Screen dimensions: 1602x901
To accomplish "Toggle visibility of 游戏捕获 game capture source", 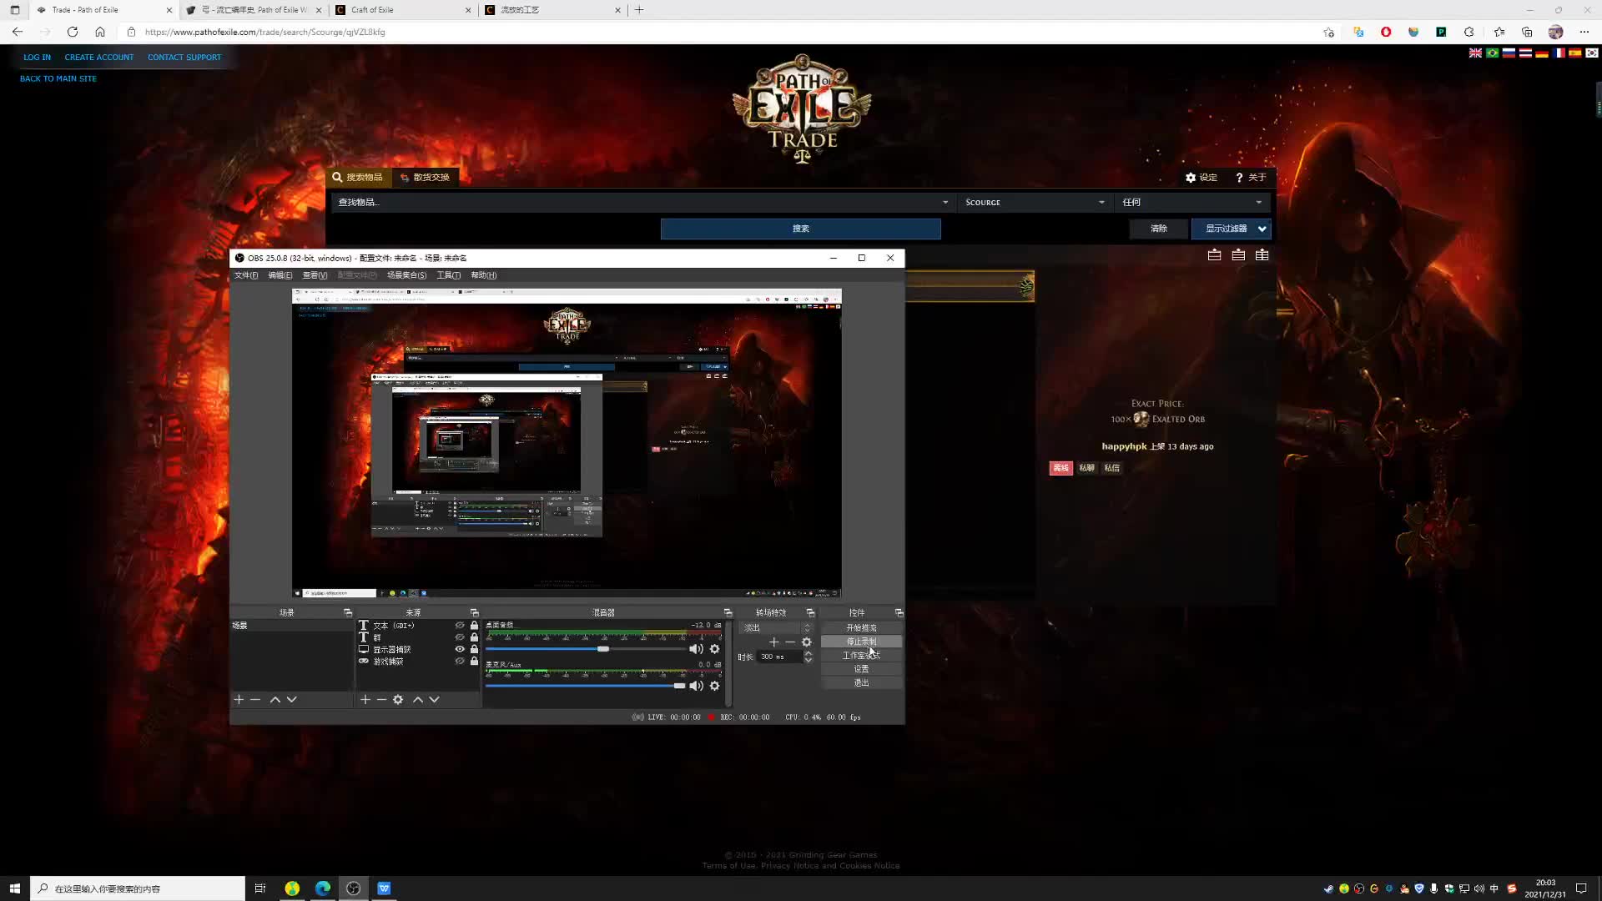I will (459, 661).
